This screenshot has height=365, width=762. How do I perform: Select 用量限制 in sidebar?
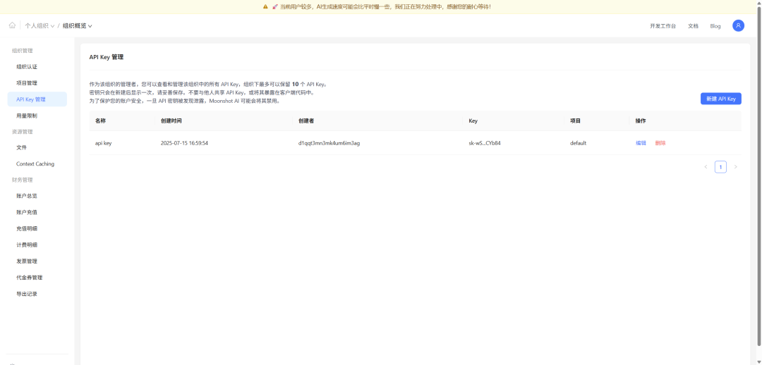point(37,116)
